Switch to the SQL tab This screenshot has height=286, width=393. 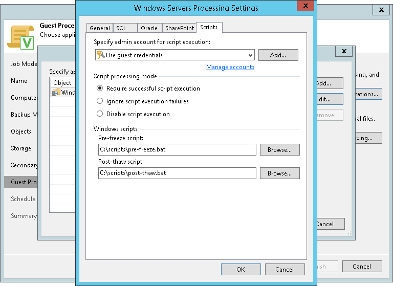pyautogui.click(x=125, y=28)
